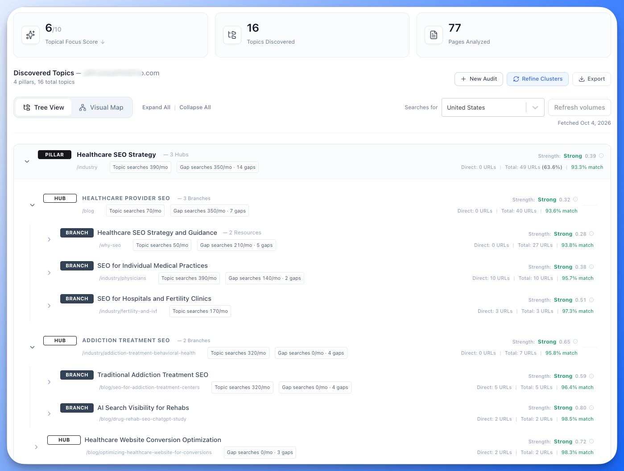Expand Healthcare Website Conversion Optimization hub
624x471 pixels.
click(x=36, y=447)
